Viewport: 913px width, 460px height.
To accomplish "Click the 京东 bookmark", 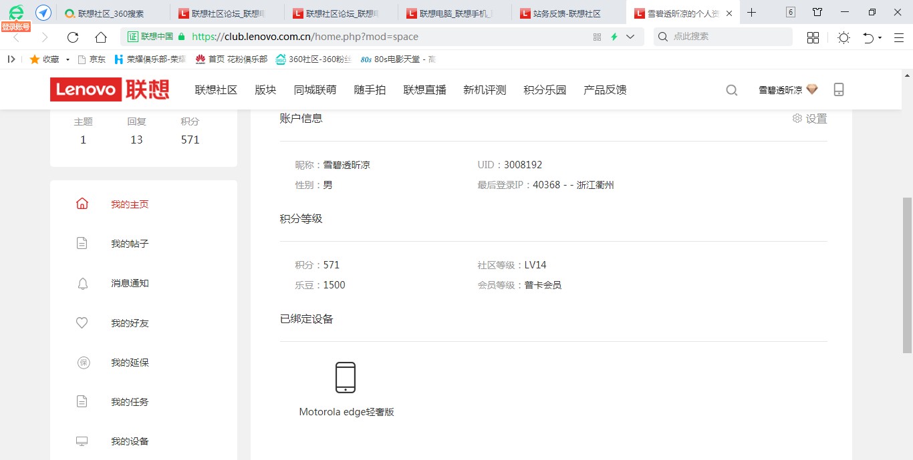I will coord(92,59).
